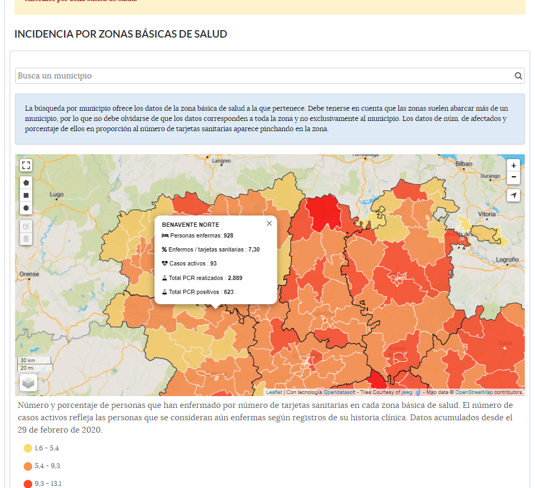Image resolution: width=535 pixels, height=488 pixels.
Task: Open the Leaflet attribution link
Action: (x=274, y=392)
